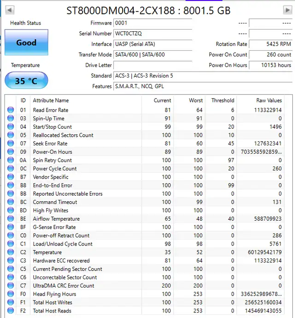Click status icon for Reallocated Sectors Count
The height and width of the screenshot is (318, 295).
pos(11,135)
